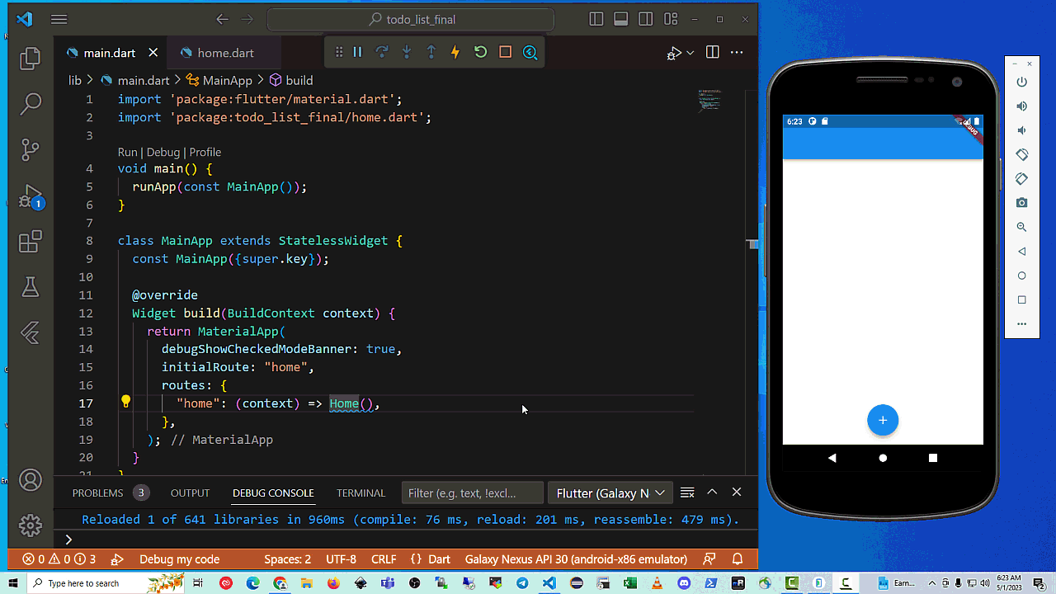This screenshot has height=594, width=1056.
Task: Open the Source Control view
Action: 31,149
